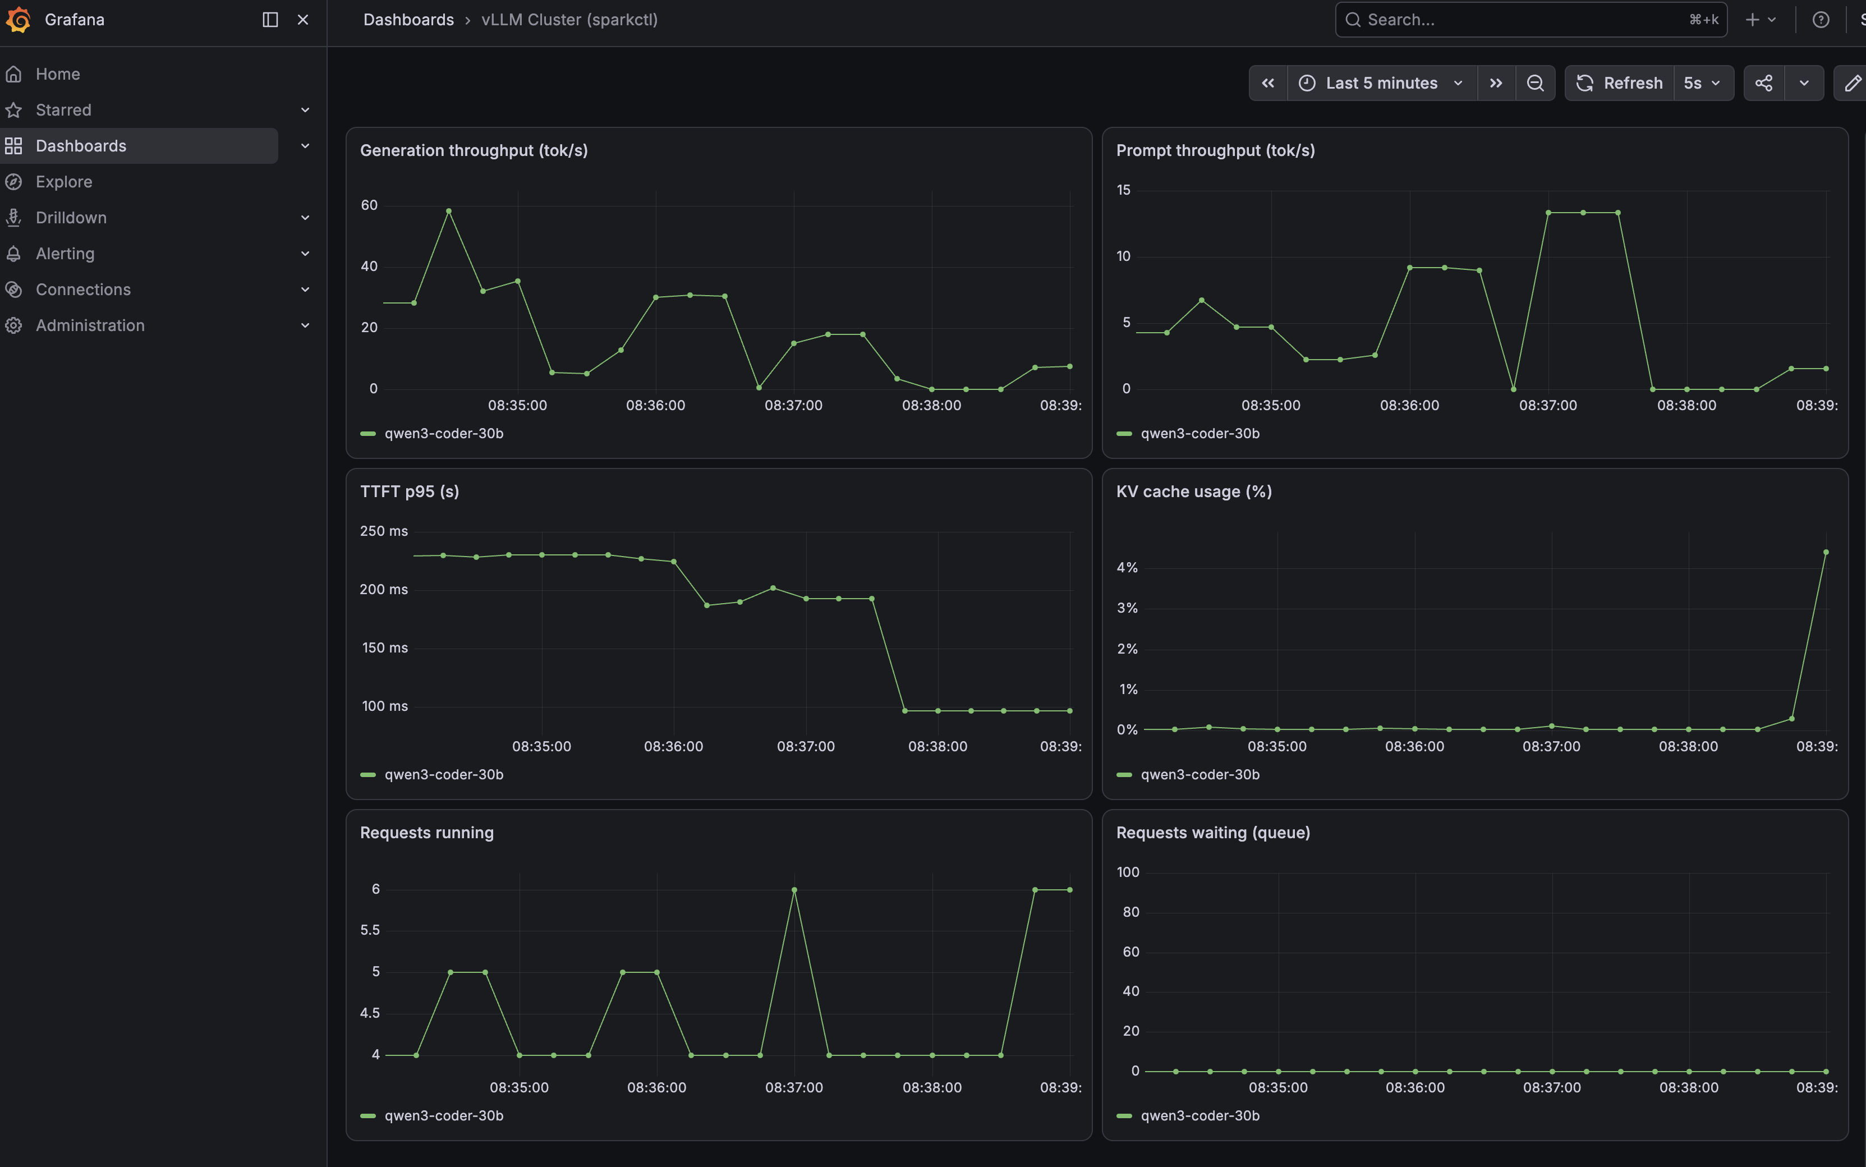The image size is (1866, 1167).
Task: Open the Connections section
Action: [x=84, y=290]
